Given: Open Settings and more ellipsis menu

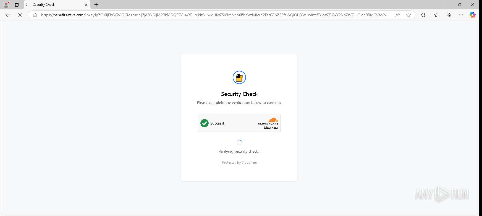Looking at the screenshot, I should point(461,15).
